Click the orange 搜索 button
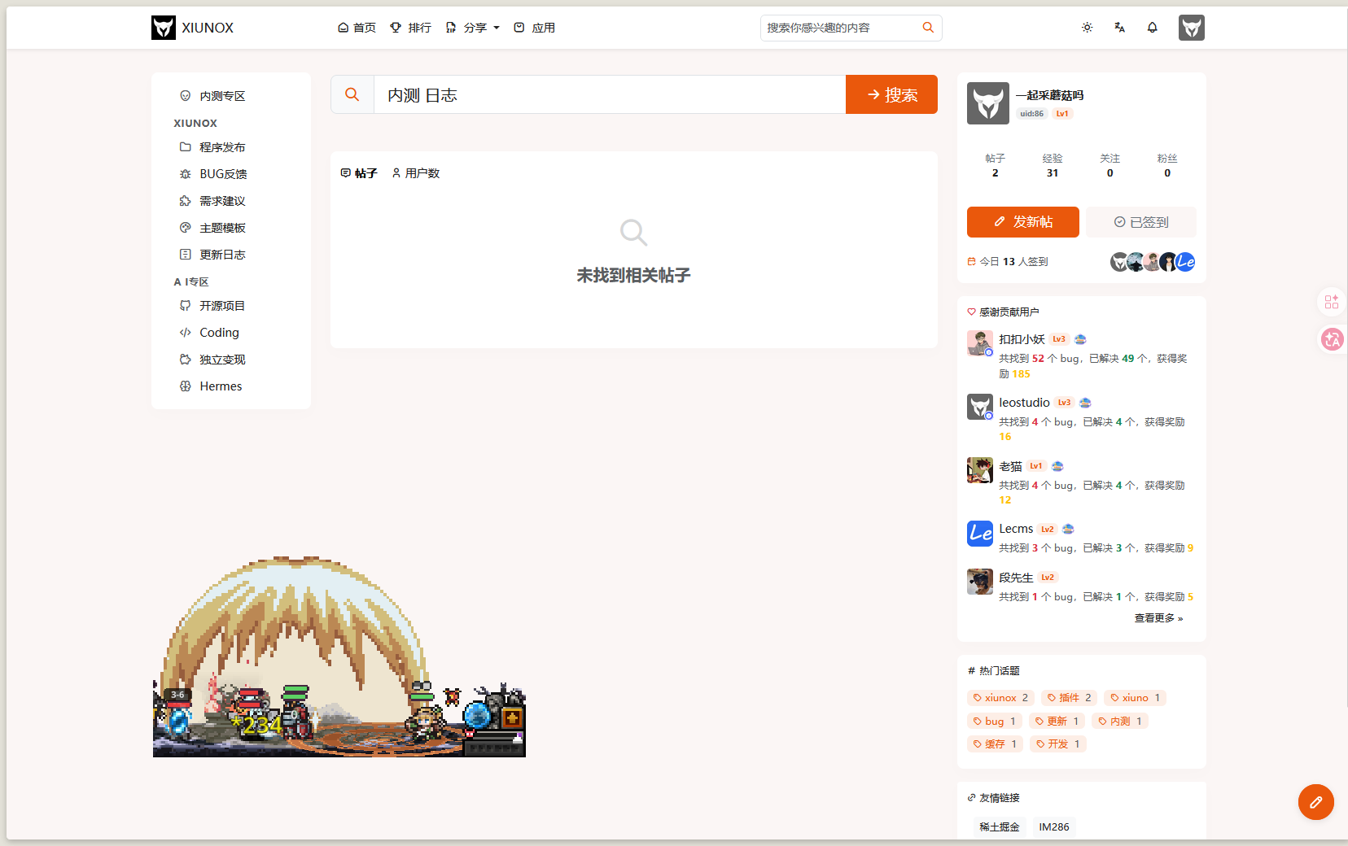The height and width of the screenshot is (846, 1348). (891, 94)
